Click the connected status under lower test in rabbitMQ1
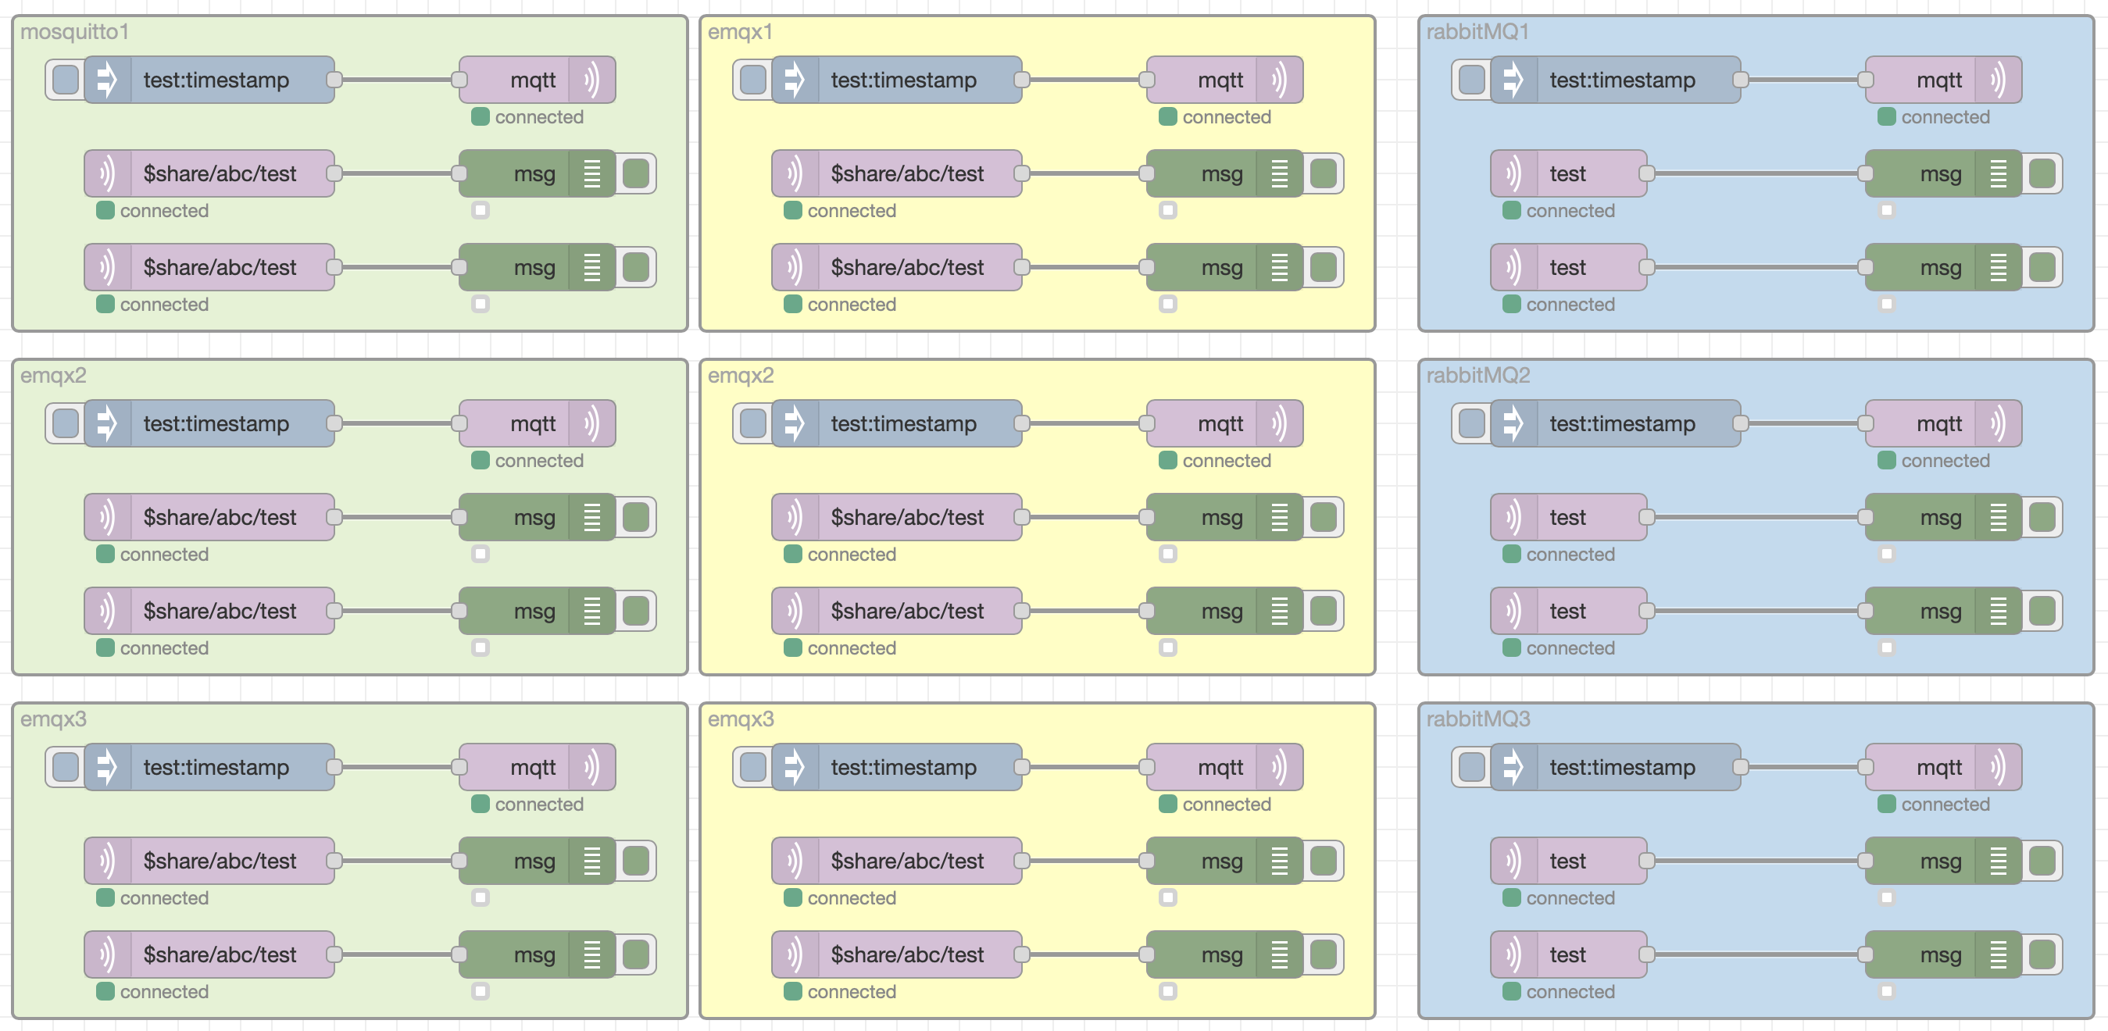This screenshot has width=2108, height=1031. [1559, 305]
